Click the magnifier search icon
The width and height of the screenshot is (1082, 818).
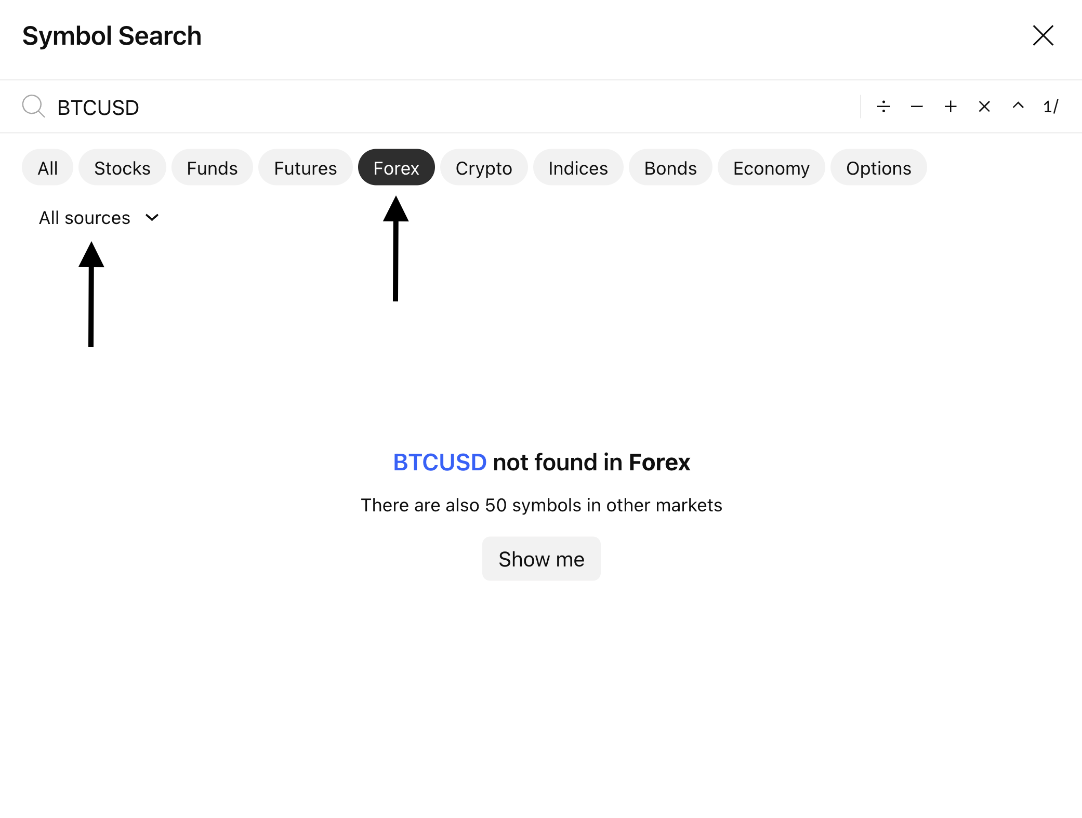[x=33, y=106]
